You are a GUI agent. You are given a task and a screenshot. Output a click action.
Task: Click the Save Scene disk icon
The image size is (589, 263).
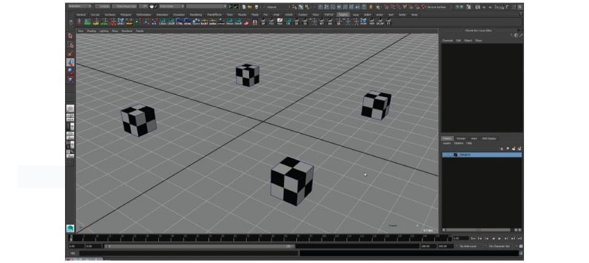256,7
